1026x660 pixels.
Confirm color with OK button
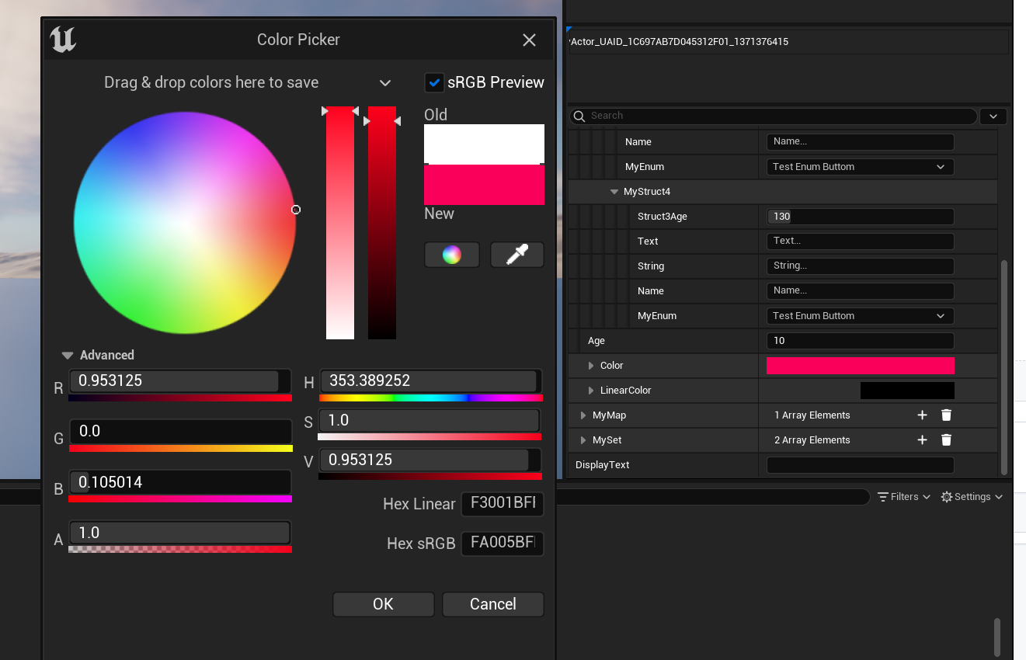tap(383, 604)
